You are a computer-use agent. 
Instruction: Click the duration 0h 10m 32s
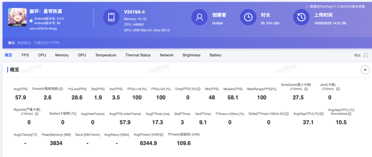click(x=270, y=23)
